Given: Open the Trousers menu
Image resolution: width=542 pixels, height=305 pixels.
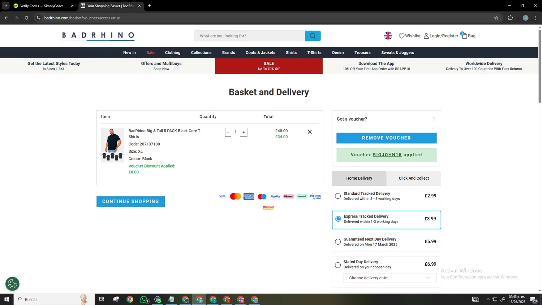Looking at the screenshot, I should 362,53.
